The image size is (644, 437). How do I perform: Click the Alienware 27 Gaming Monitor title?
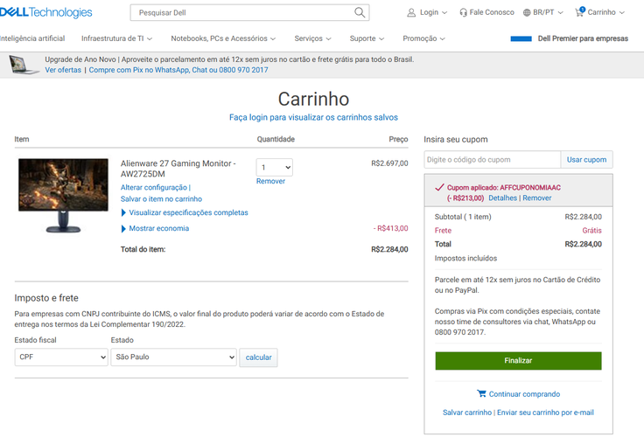click(178, 169)
